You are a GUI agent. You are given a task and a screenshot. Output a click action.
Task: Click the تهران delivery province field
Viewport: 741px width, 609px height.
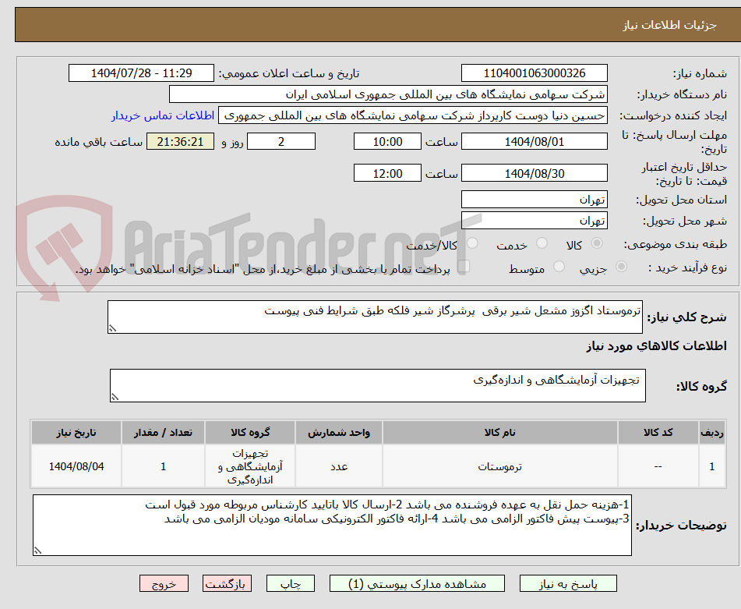(535, 199)
